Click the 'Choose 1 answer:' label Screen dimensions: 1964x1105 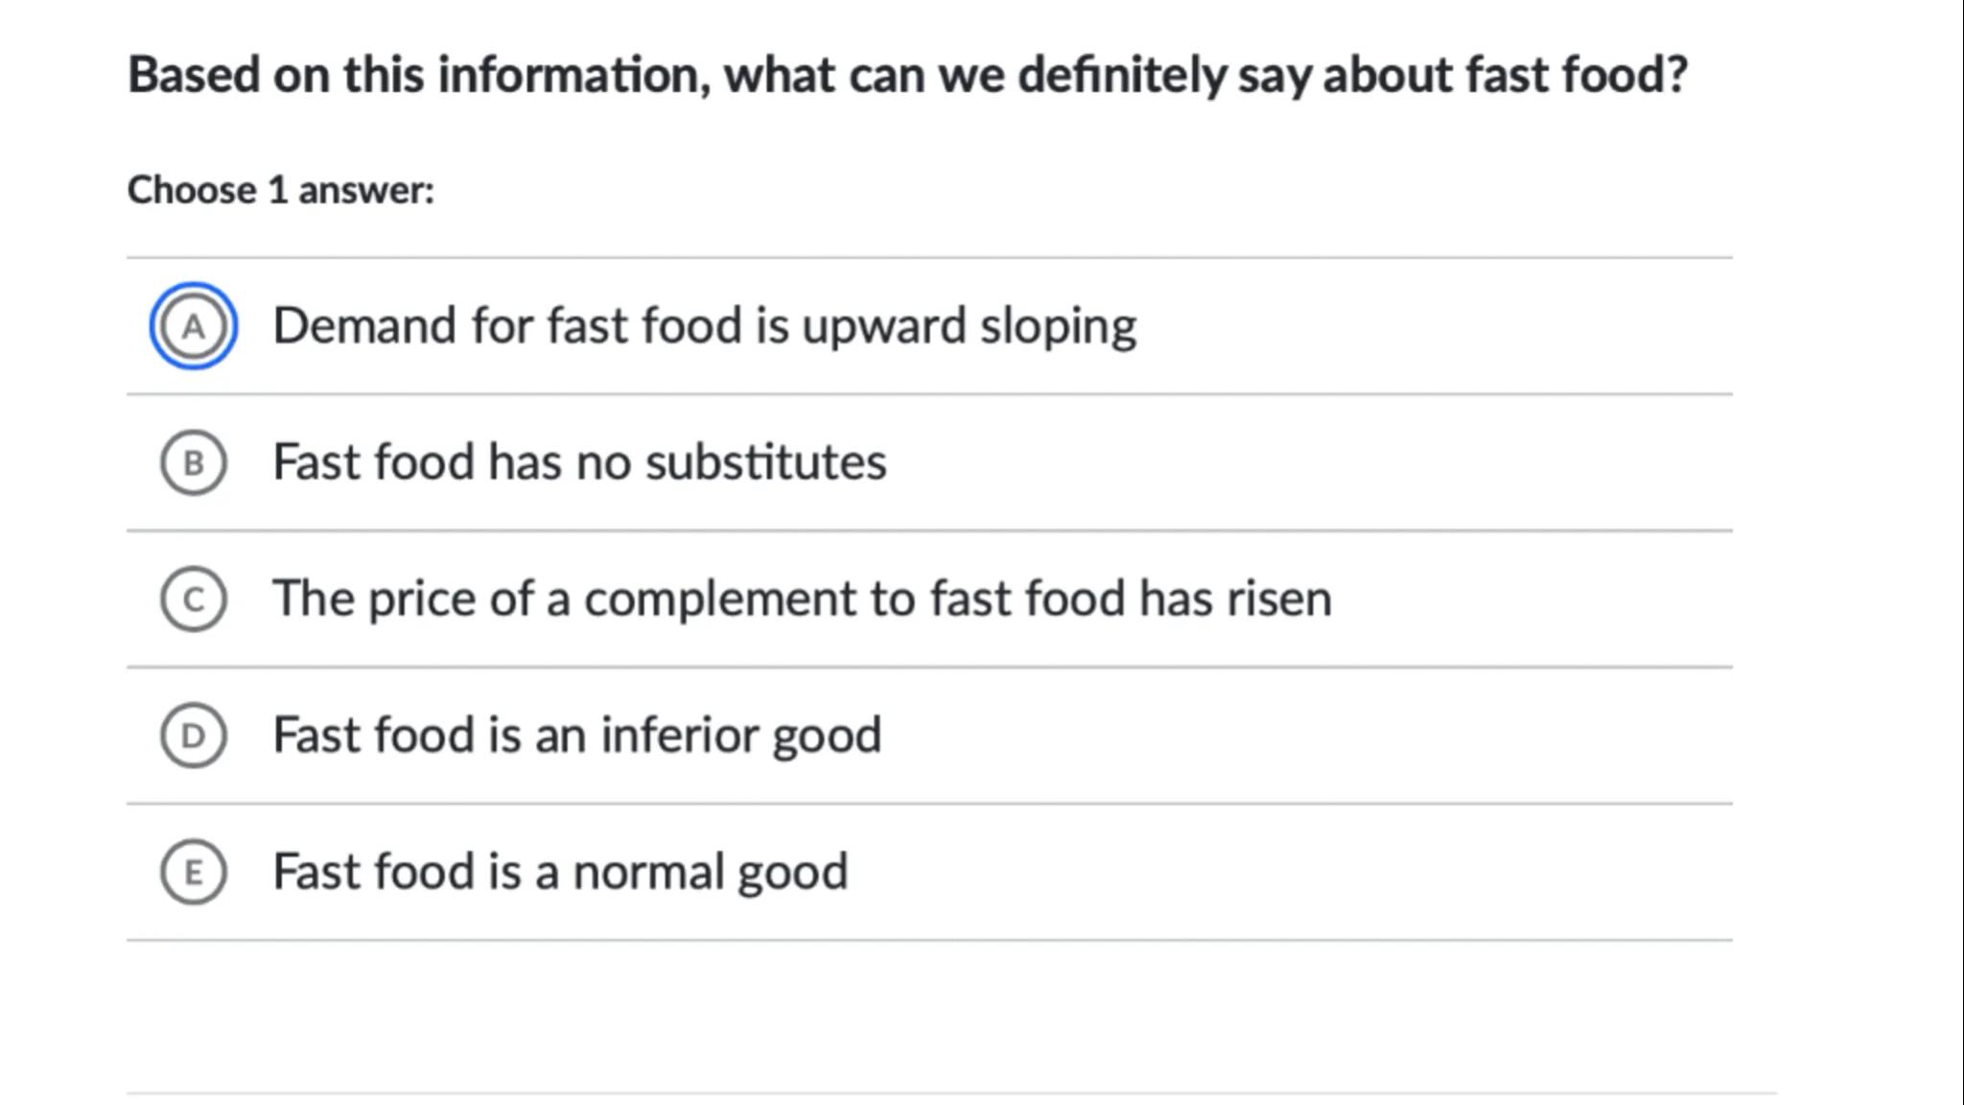[281, 190]
